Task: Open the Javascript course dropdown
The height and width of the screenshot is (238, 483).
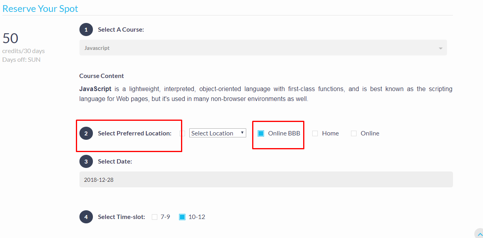Action: tap(263, 48)
